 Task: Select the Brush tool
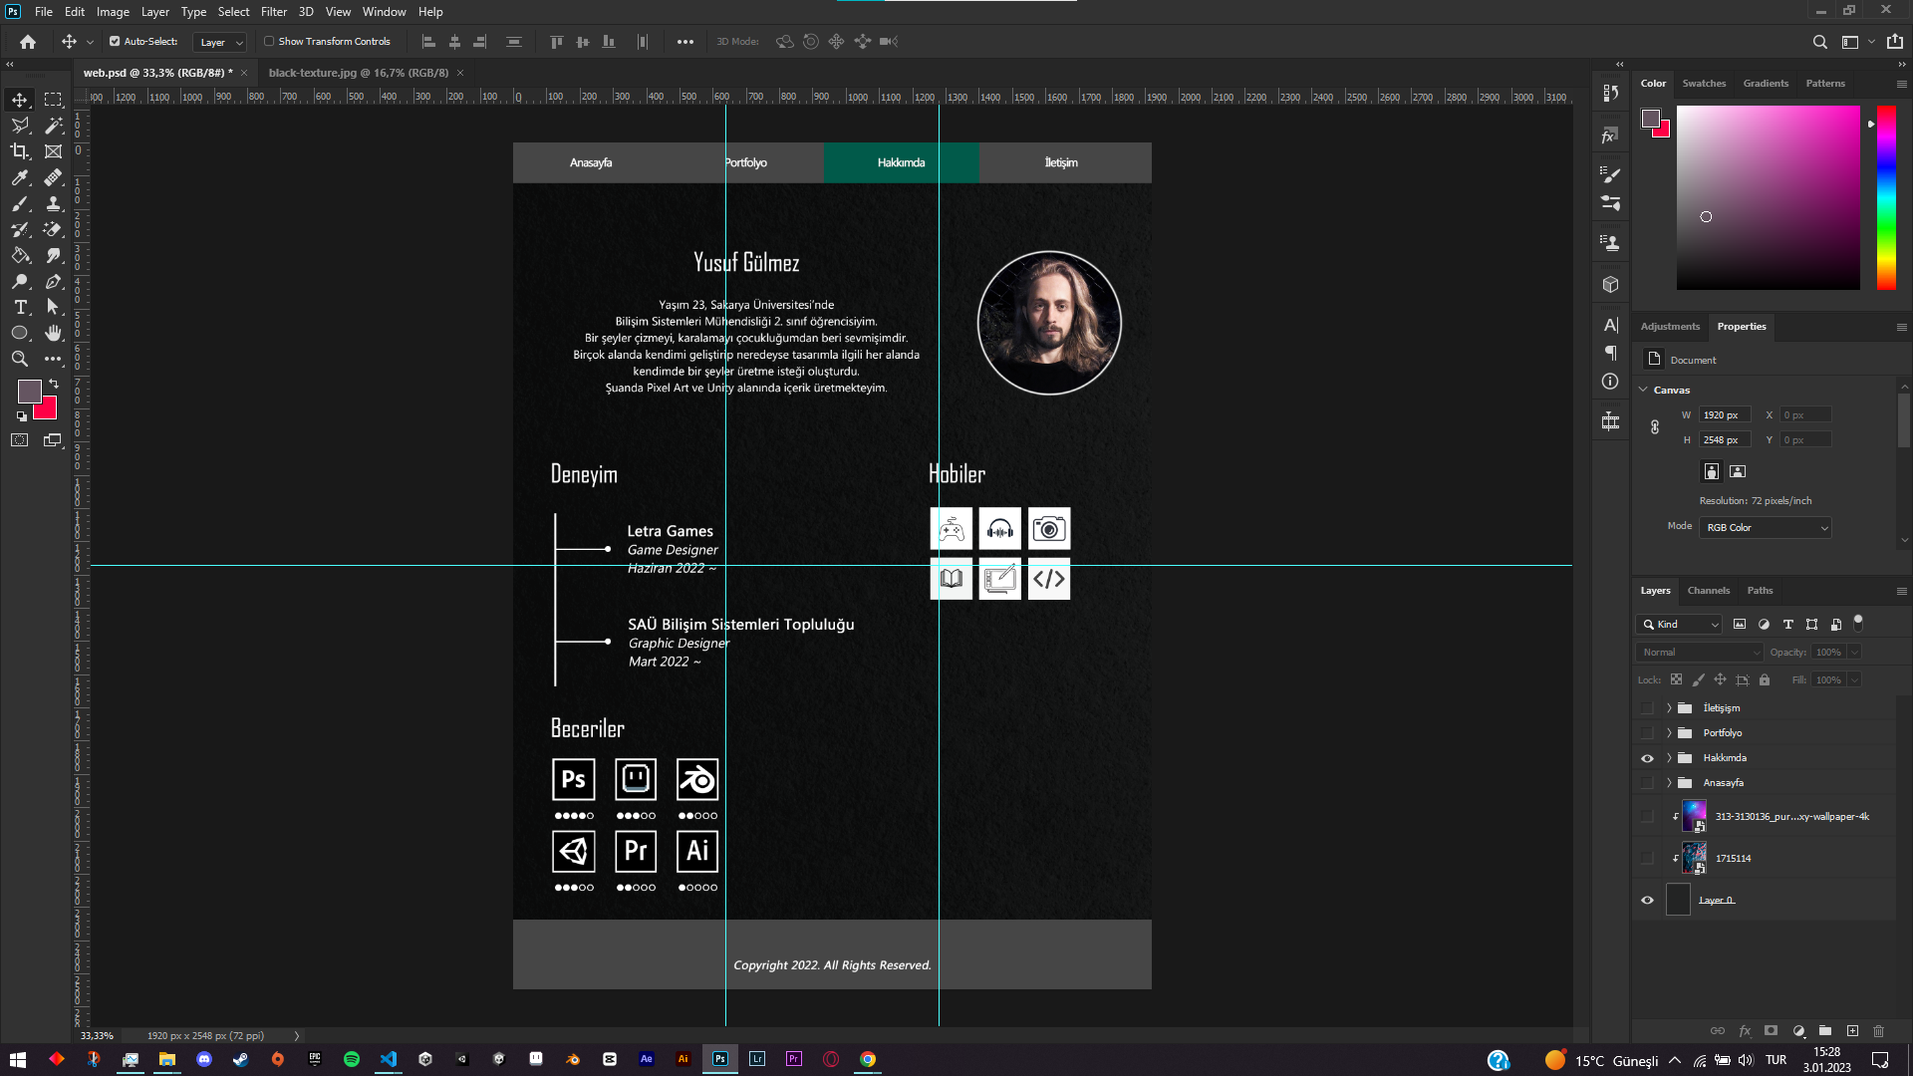[18, 203]
